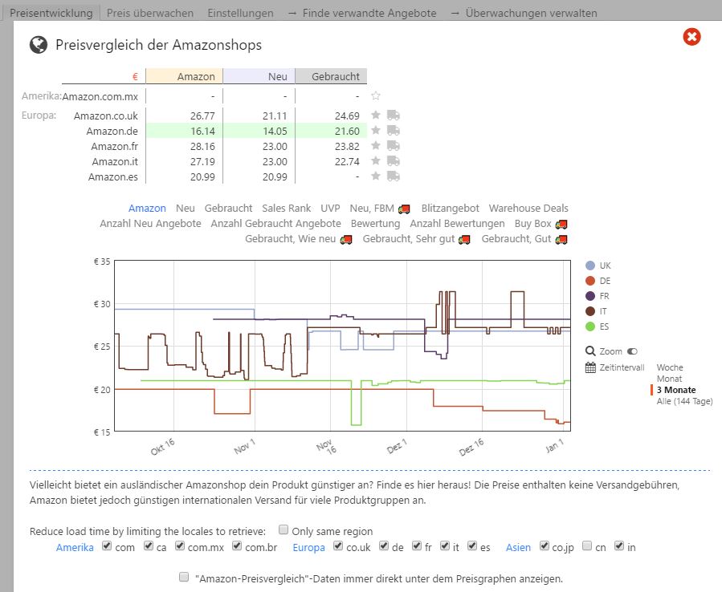Viewport: 722px width, 592px height.
Task: Click the truck icon in the Amazon.es row
Action: coord(394,176)
